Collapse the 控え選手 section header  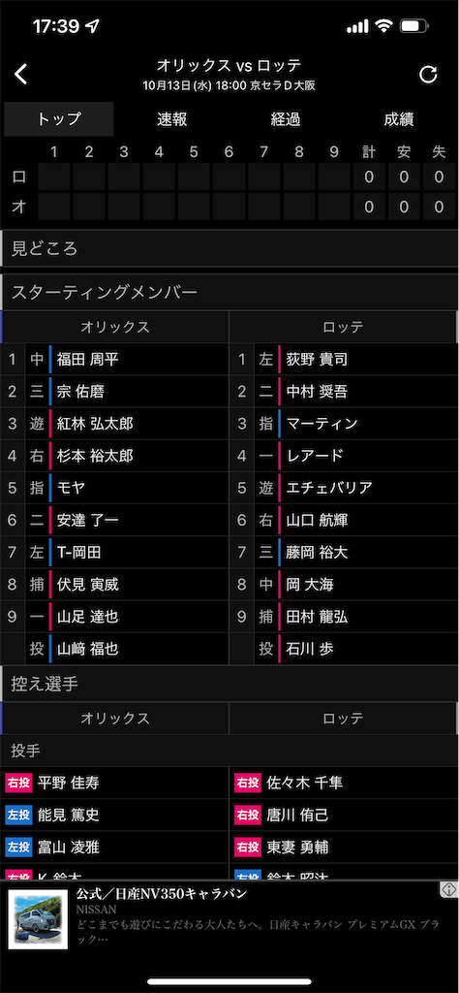coord(229,684)
